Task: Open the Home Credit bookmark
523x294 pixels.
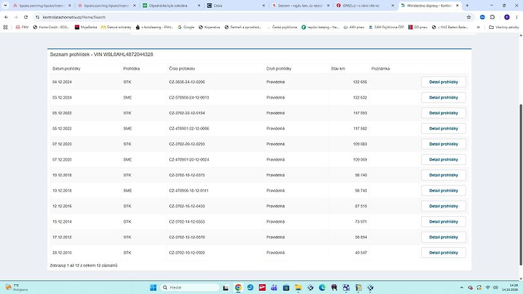Action: 51,27
